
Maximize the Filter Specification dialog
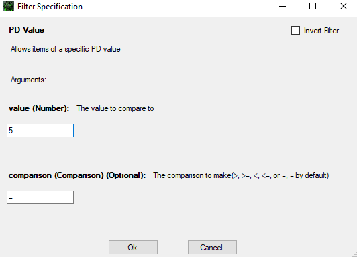tap(313, 6)
